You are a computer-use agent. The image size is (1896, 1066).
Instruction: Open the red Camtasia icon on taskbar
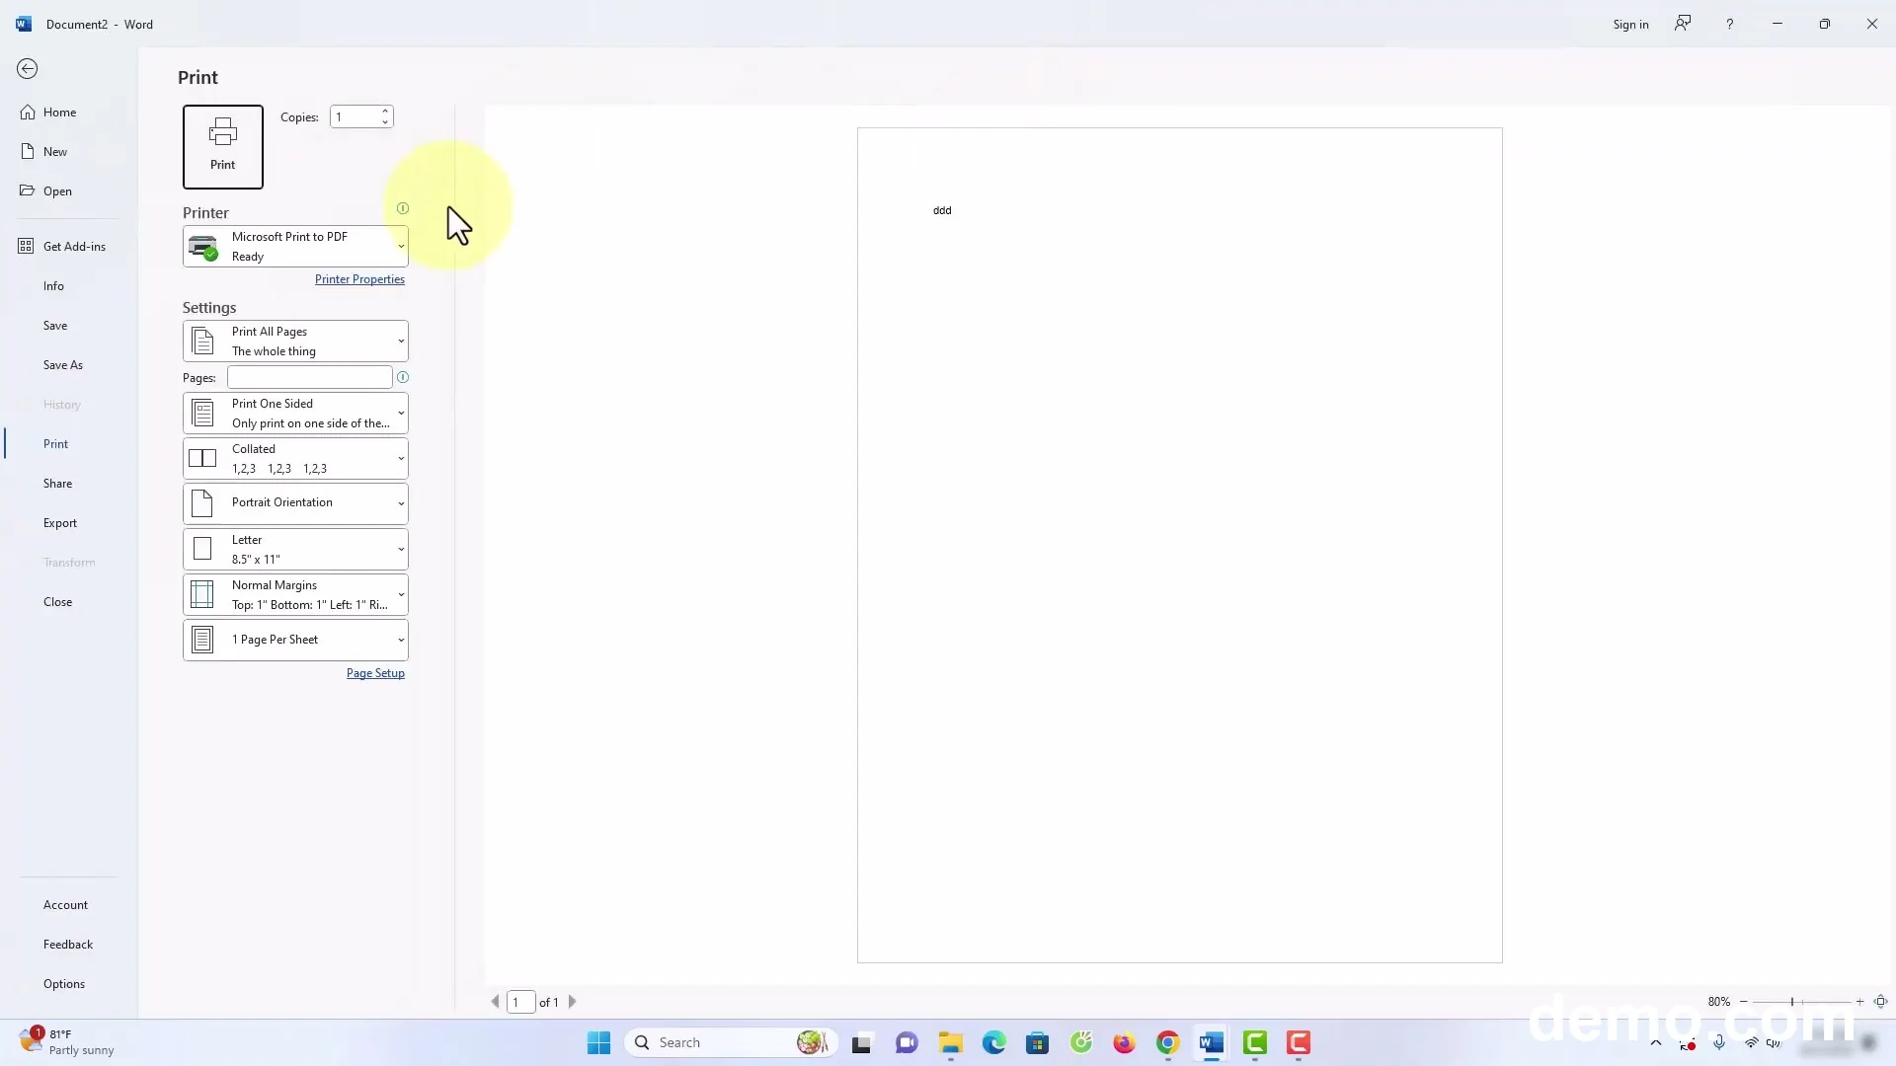pyautogui.click(x=1299, y=1043)
